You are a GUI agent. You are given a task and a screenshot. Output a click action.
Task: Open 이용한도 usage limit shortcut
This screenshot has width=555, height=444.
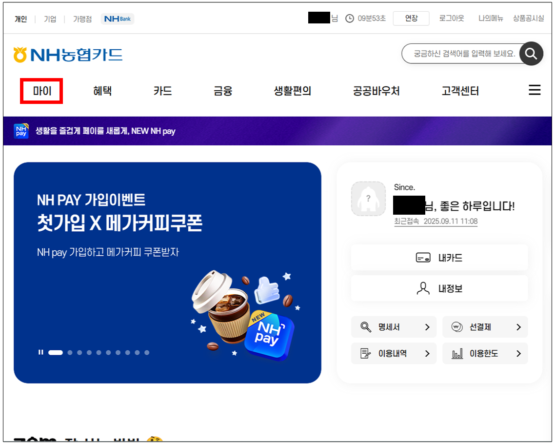tap(485, 354)
